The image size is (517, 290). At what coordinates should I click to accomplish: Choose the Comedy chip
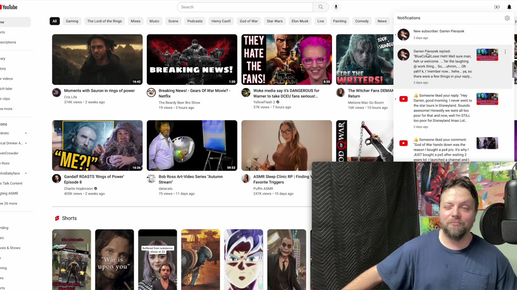click(x=362, y=21)
